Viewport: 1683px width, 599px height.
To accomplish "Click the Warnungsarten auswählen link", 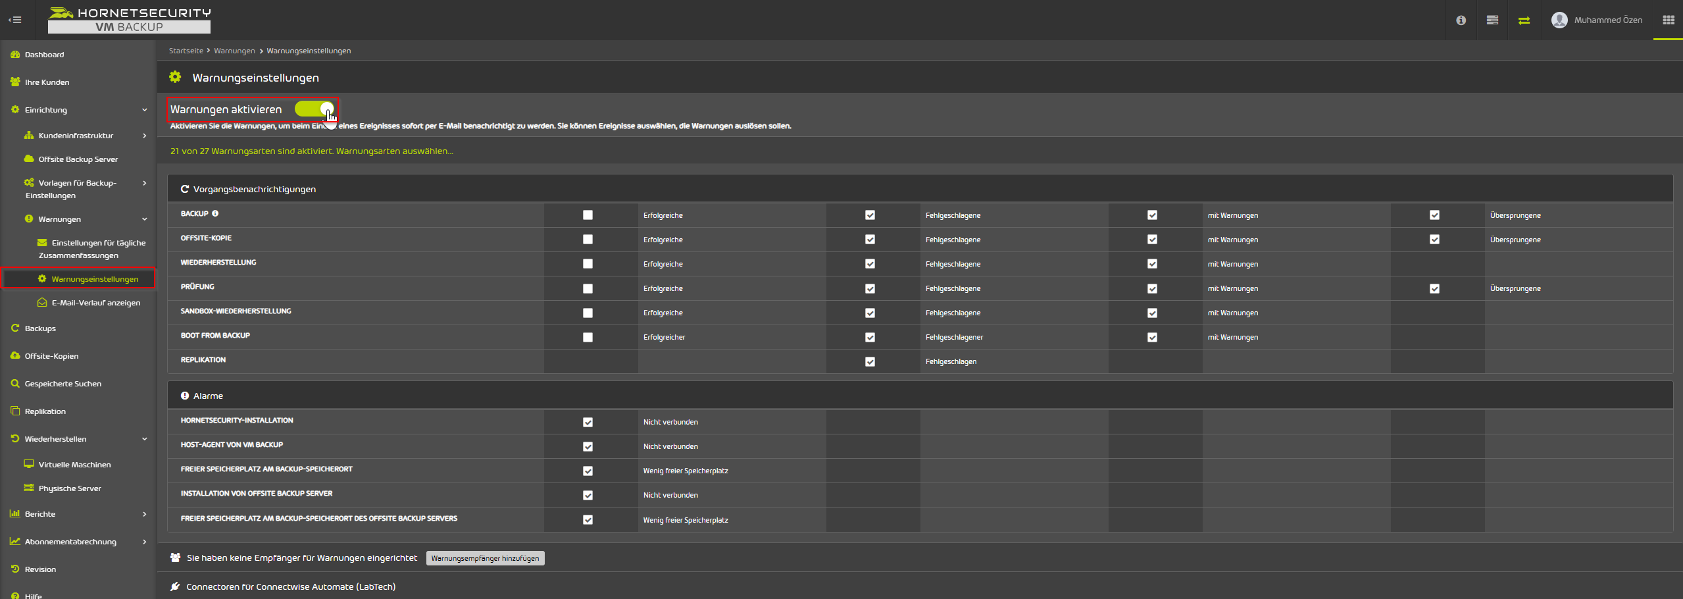I will tap(394, 151).
